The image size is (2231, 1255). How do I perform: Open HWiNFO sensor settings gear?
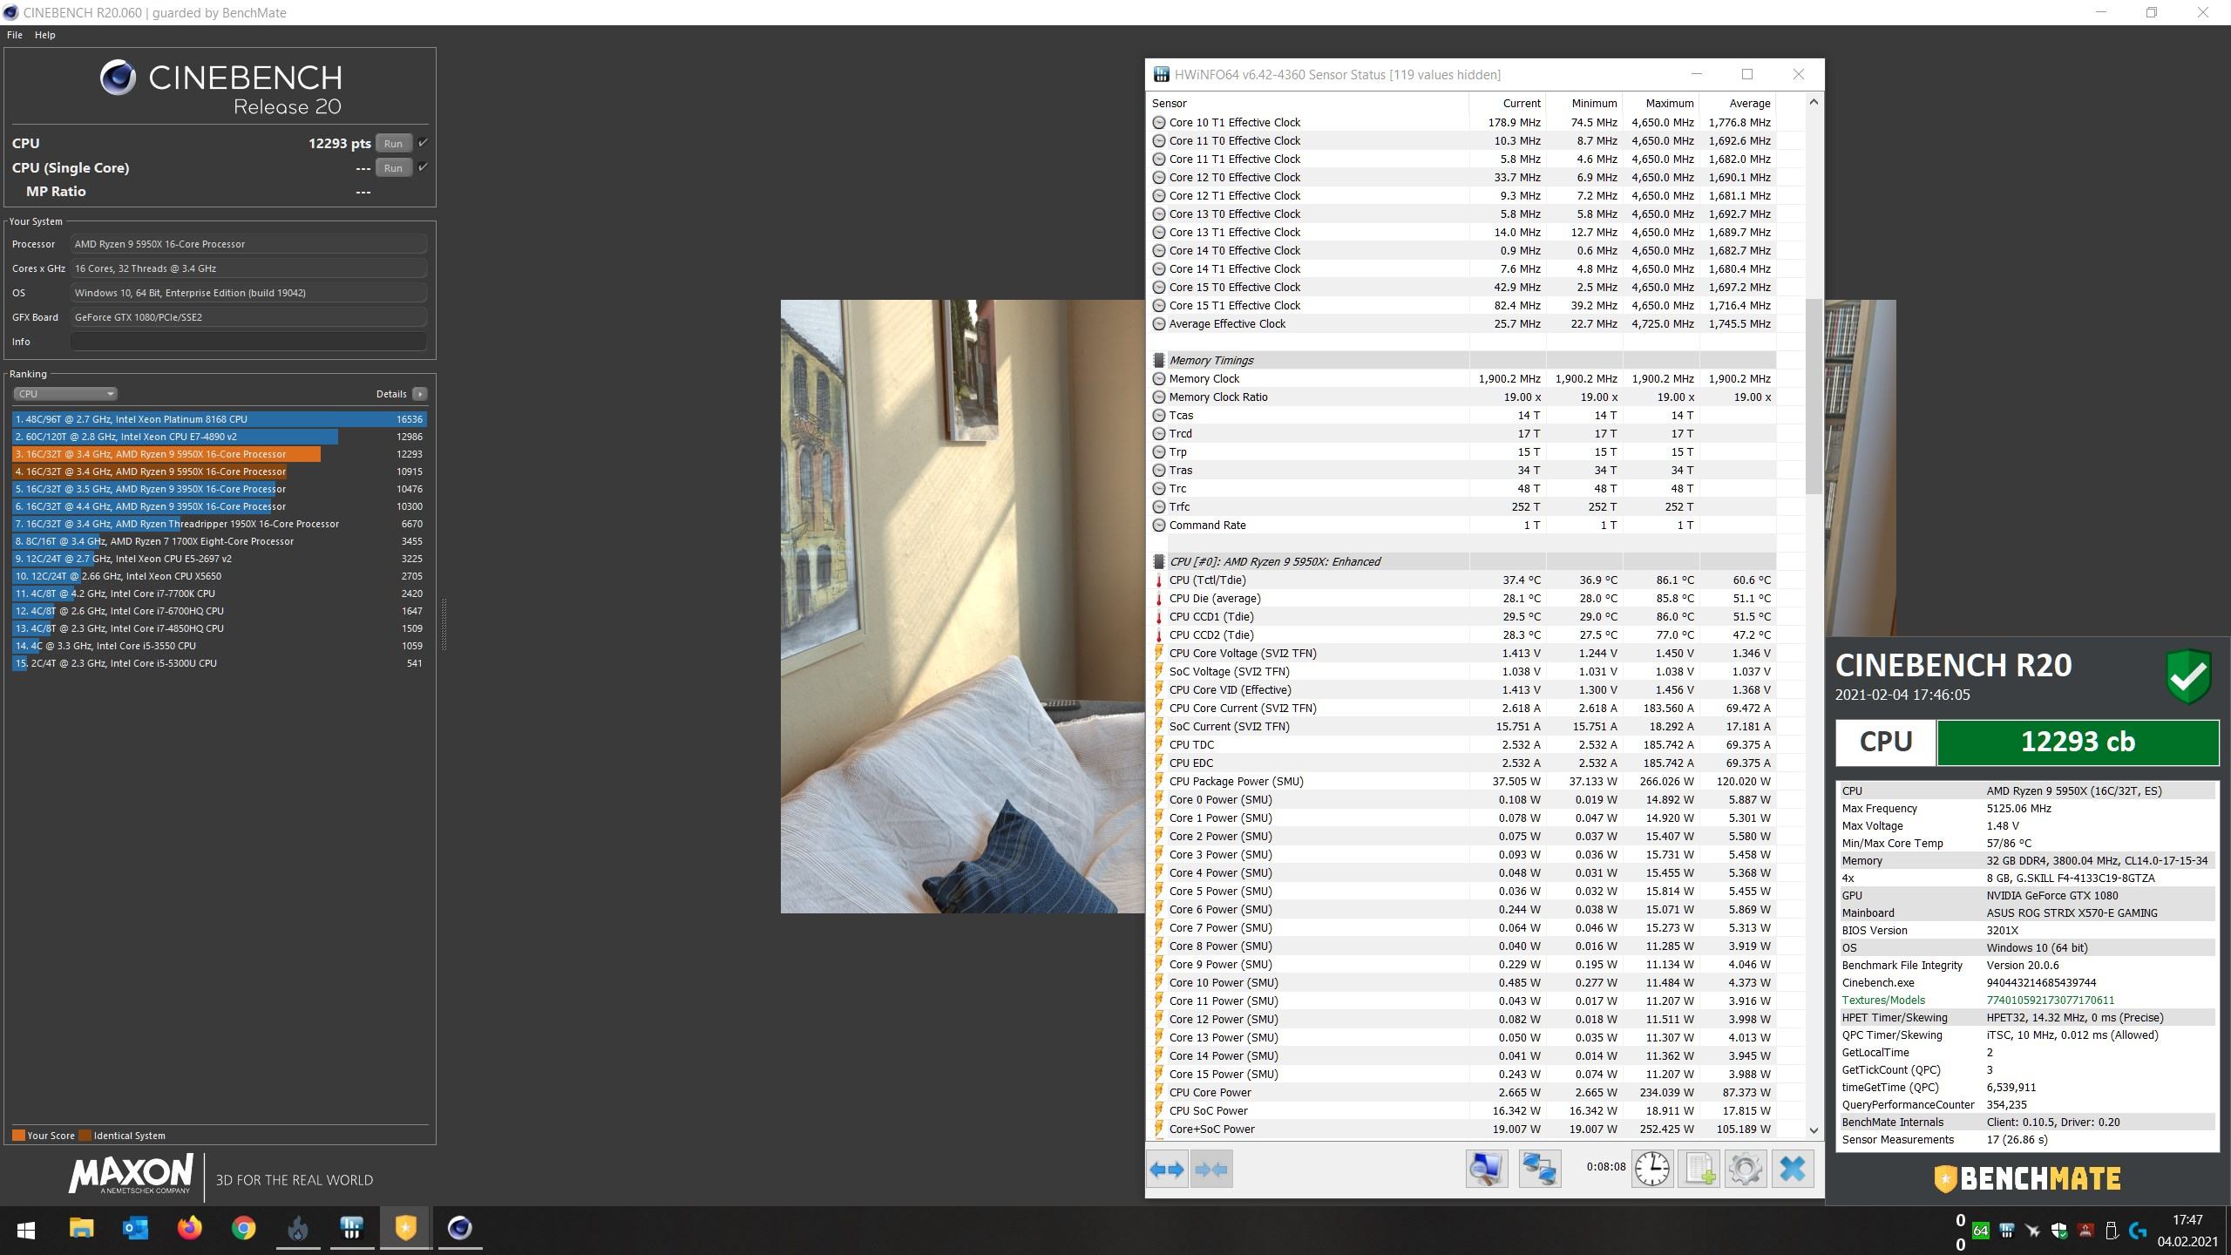1745,1169
